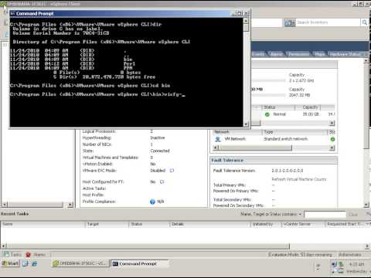
Task: Click Command Prompt scrollbar down arrow
Action: (246, 124)
